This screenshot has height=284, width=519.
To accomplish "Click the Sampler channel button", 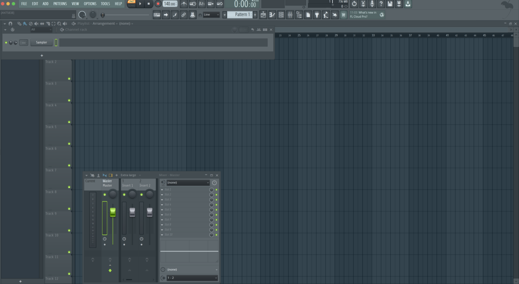I will click(42, 43).
